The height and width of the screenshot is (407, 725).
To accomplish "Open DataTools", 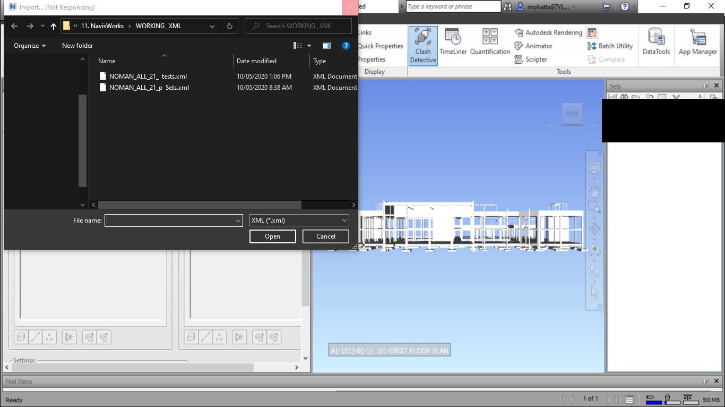I will click(x=656, y=42).
